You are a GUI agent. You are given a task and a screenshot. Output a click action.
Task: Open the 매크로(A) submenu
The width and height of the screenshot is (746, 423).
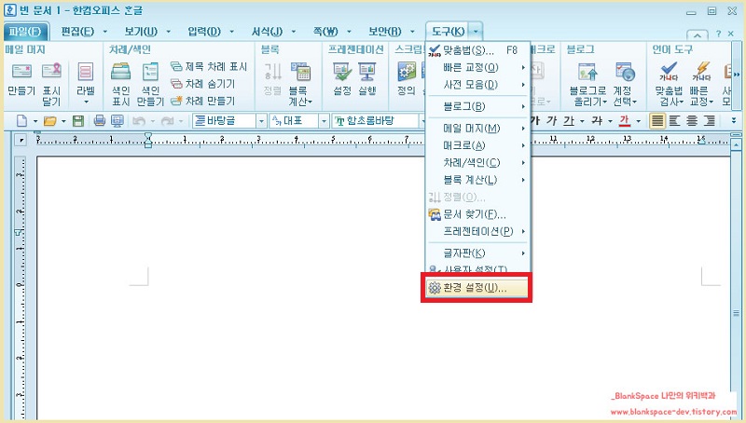[477, 145]
